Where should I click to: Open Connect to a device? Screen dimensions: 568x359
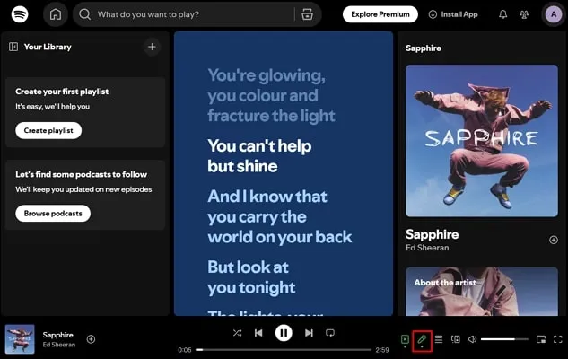tap(455, 339)
